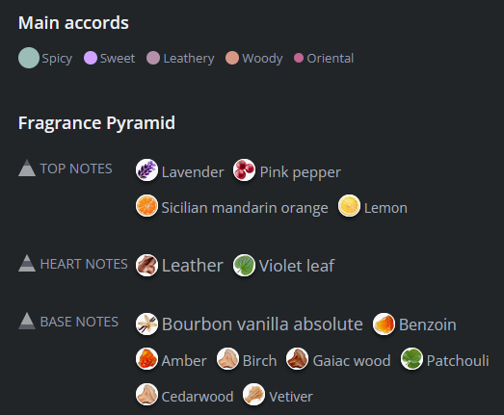Click the Base Notes pyramid icon

pos(27,321)
